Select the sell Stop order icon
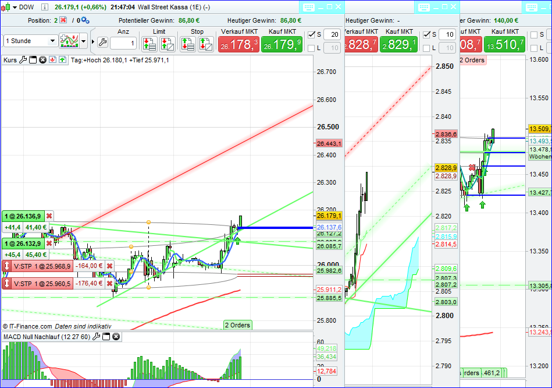 click(x=187, y=43)
